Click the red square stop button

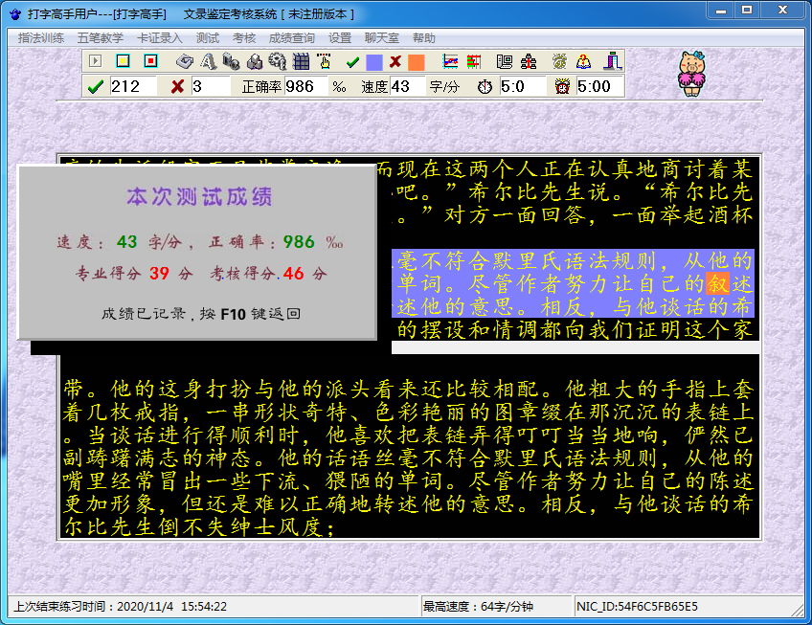[x=150, y=61]
